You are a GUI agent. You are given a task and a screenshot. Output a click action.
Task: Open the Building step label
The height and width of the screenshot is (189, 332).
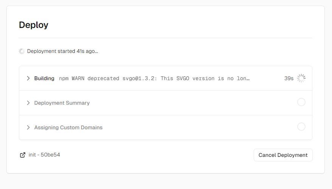click(x=44, y=78)
